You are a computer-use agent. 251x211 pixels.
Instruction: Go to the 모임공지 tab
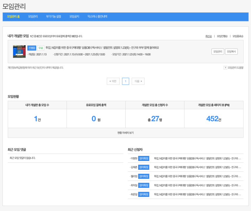click(x=74, y=17)
